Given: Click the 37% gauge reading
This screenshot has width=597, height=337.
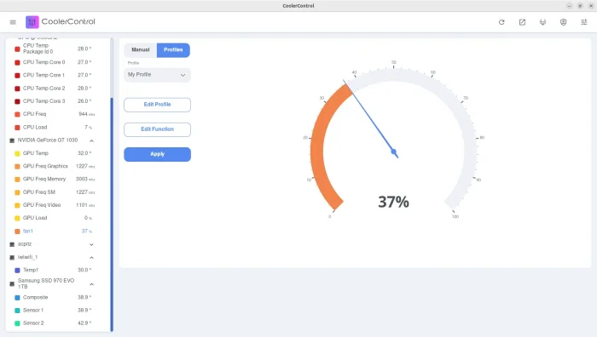Looking at the screenshot, I should point(393,203).
